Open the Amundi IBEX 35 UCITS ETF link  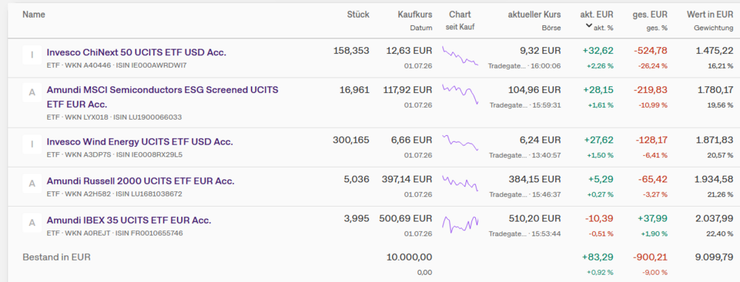pos(129,220)
